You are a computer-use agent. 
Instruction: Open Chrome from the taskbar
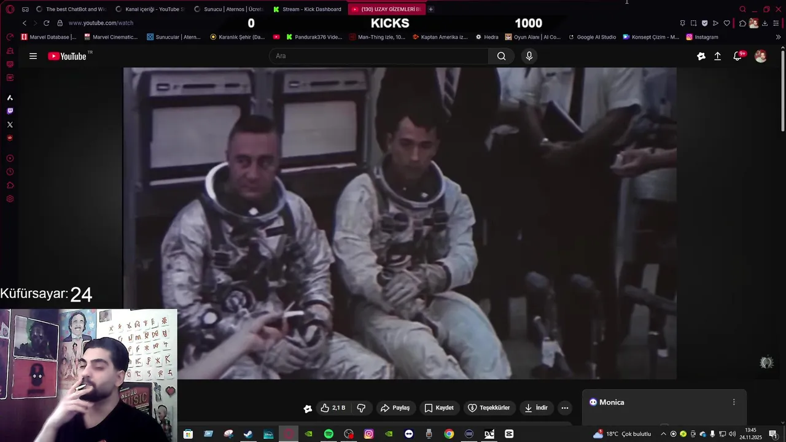(449, 434)
